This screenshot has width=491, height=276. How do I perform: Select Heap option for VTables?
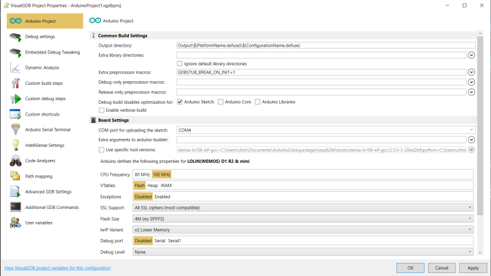153,186
